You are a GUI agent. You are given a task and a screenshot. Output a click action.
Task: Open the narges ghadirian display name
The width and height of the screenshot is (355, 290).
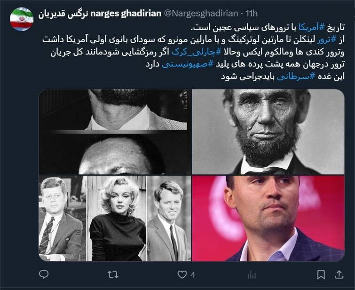[x=100, y=14]
